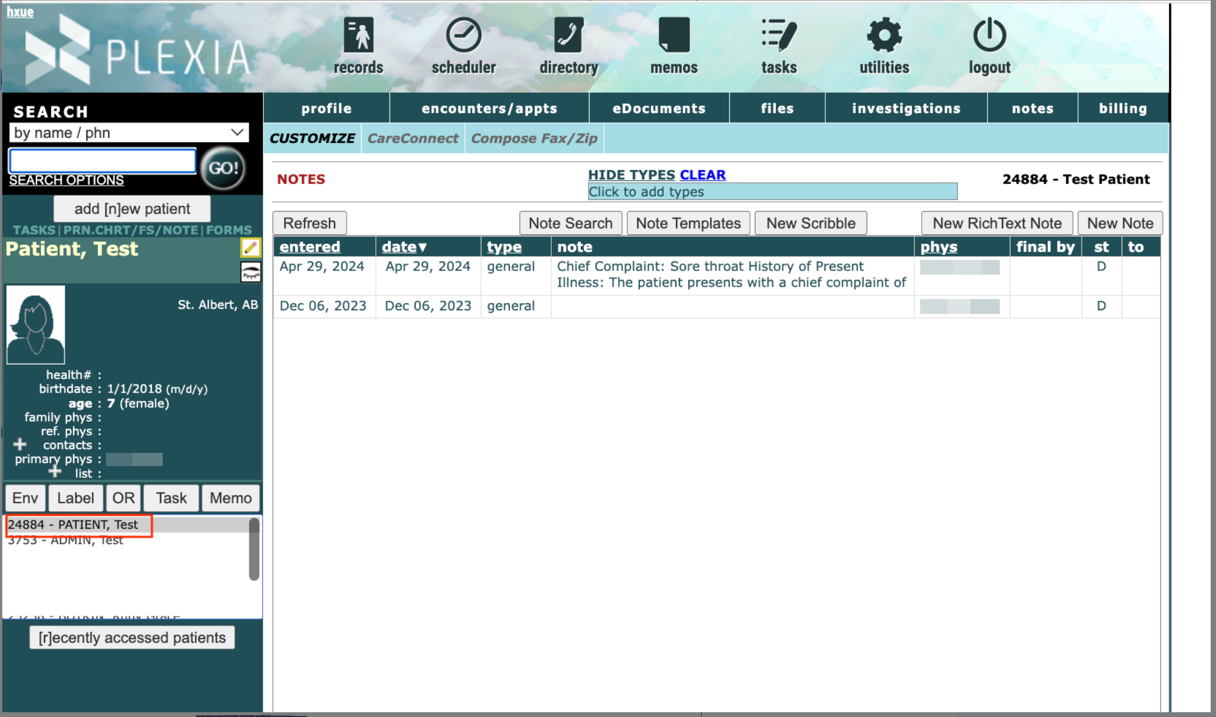The height and width of the screenshot is (717, 1216).
Task: Open the FORMS link in sidebar
Action: coord(229,230)
